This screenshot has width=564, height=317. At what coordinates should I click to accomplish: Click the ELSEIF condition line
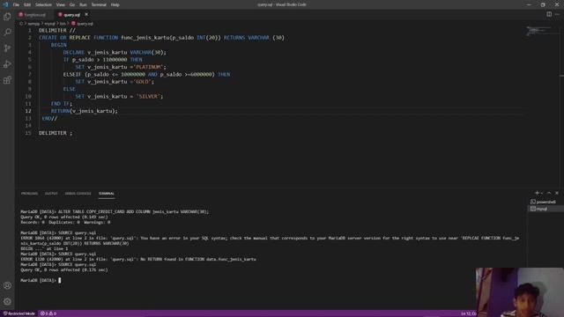[x=147, y=74]
